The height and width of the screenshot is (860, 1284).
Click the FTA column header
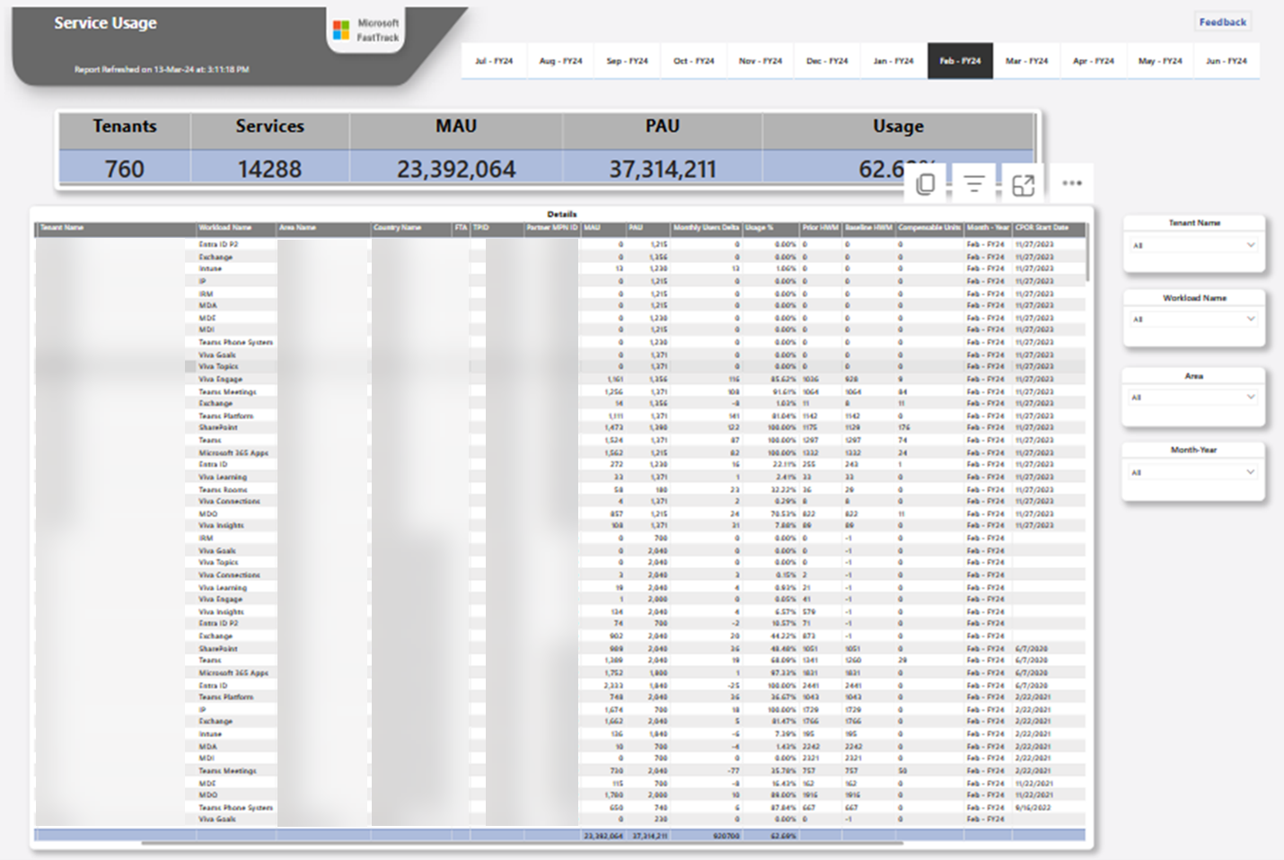pyautogui.click(x=461, y=228)
